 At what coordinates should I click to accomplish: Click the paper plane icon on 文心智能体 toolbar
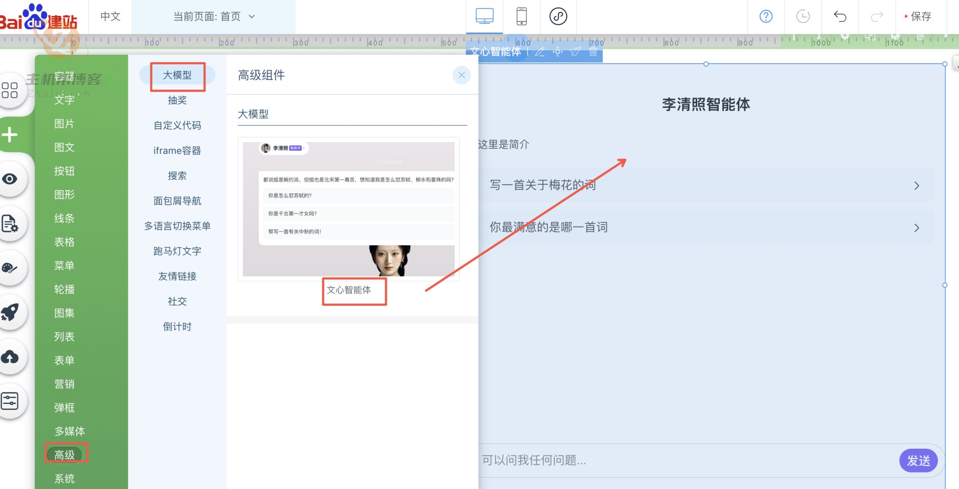575,51
